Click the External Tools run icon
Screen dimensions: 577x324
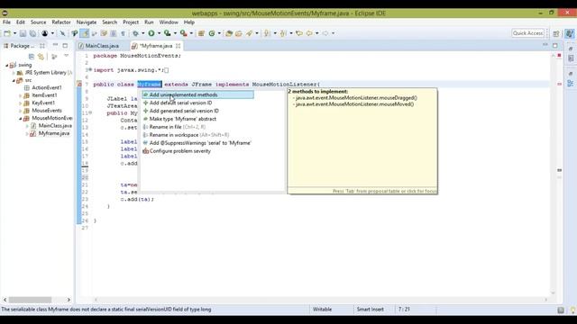tap(183, 33)
